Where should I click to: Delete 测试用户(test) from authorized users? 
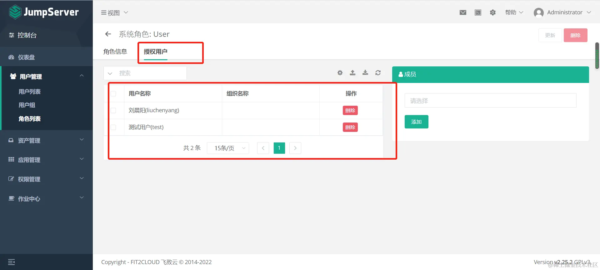tap(350, 127)
